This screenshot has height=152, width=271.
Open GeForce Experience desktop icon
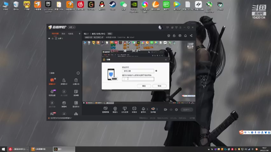pos(134,6)
